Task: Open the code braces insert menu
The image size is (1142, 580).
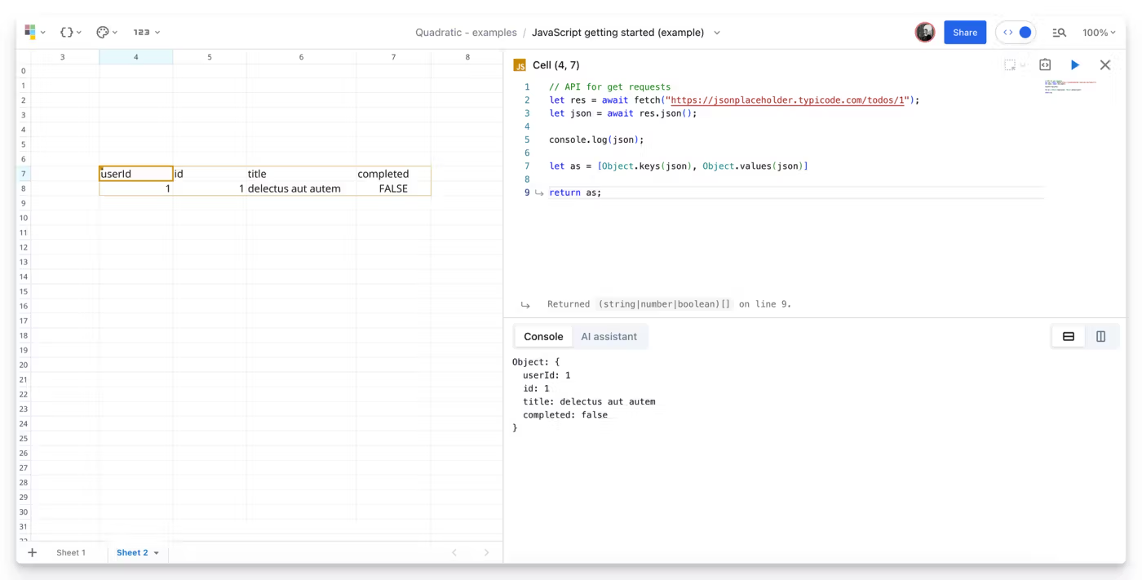Action: [70, 32]
